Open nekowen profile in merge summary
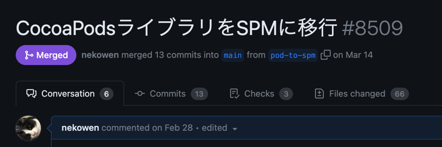The width and height of the screenshot is (442, 147). (100, 55)
